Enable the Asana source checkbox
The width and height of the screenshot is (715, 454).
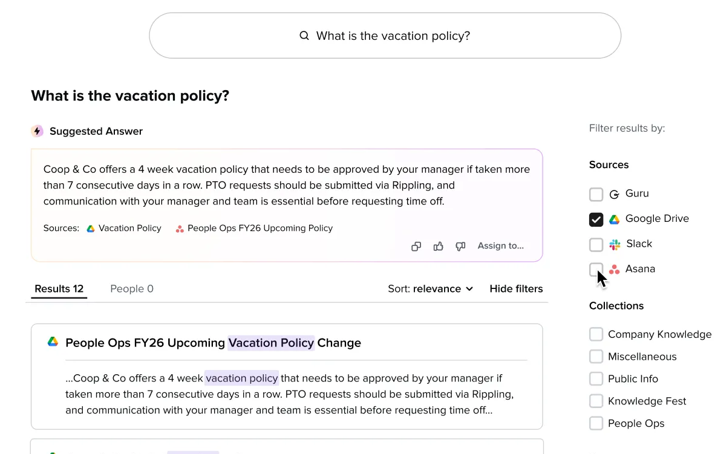point(596,270)
